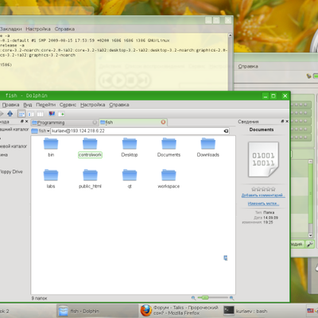Click scrollbar down arrow in background window
The image size is (318, 318).
click(x=310, y=235)
